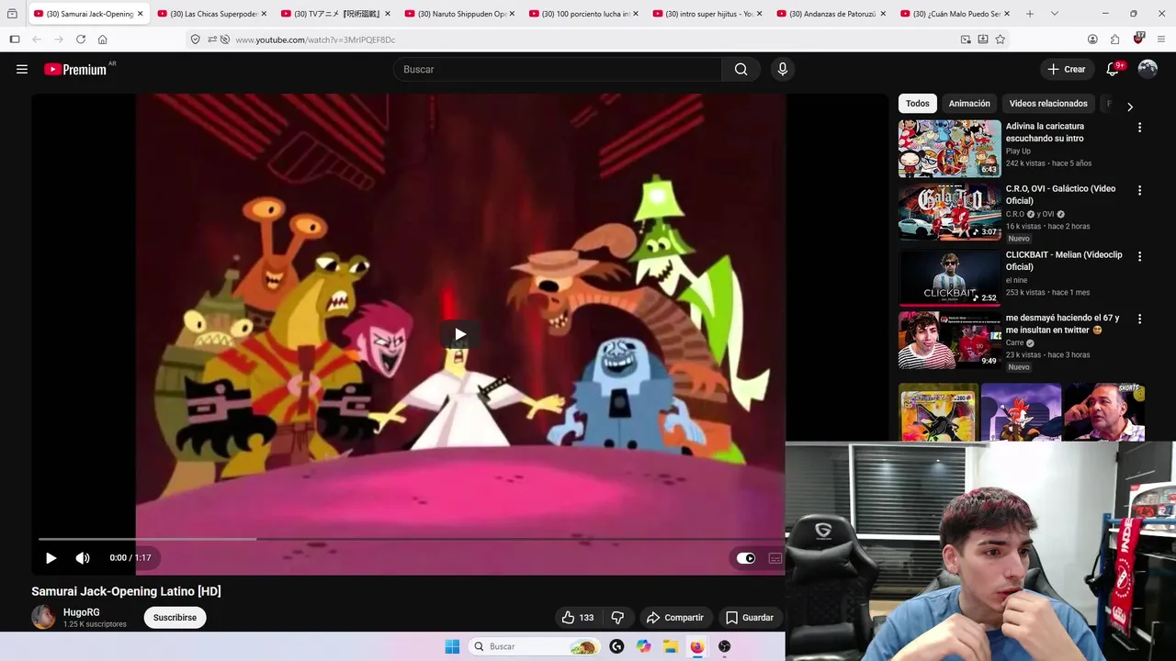Viewport: 1176px width, 661px height.
Task: Type in the YouTube Buscar search field
Action: [x=558, y=69]
